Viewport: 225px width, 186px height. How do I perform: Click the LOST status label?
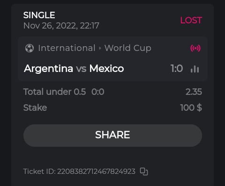click(191, 20)
